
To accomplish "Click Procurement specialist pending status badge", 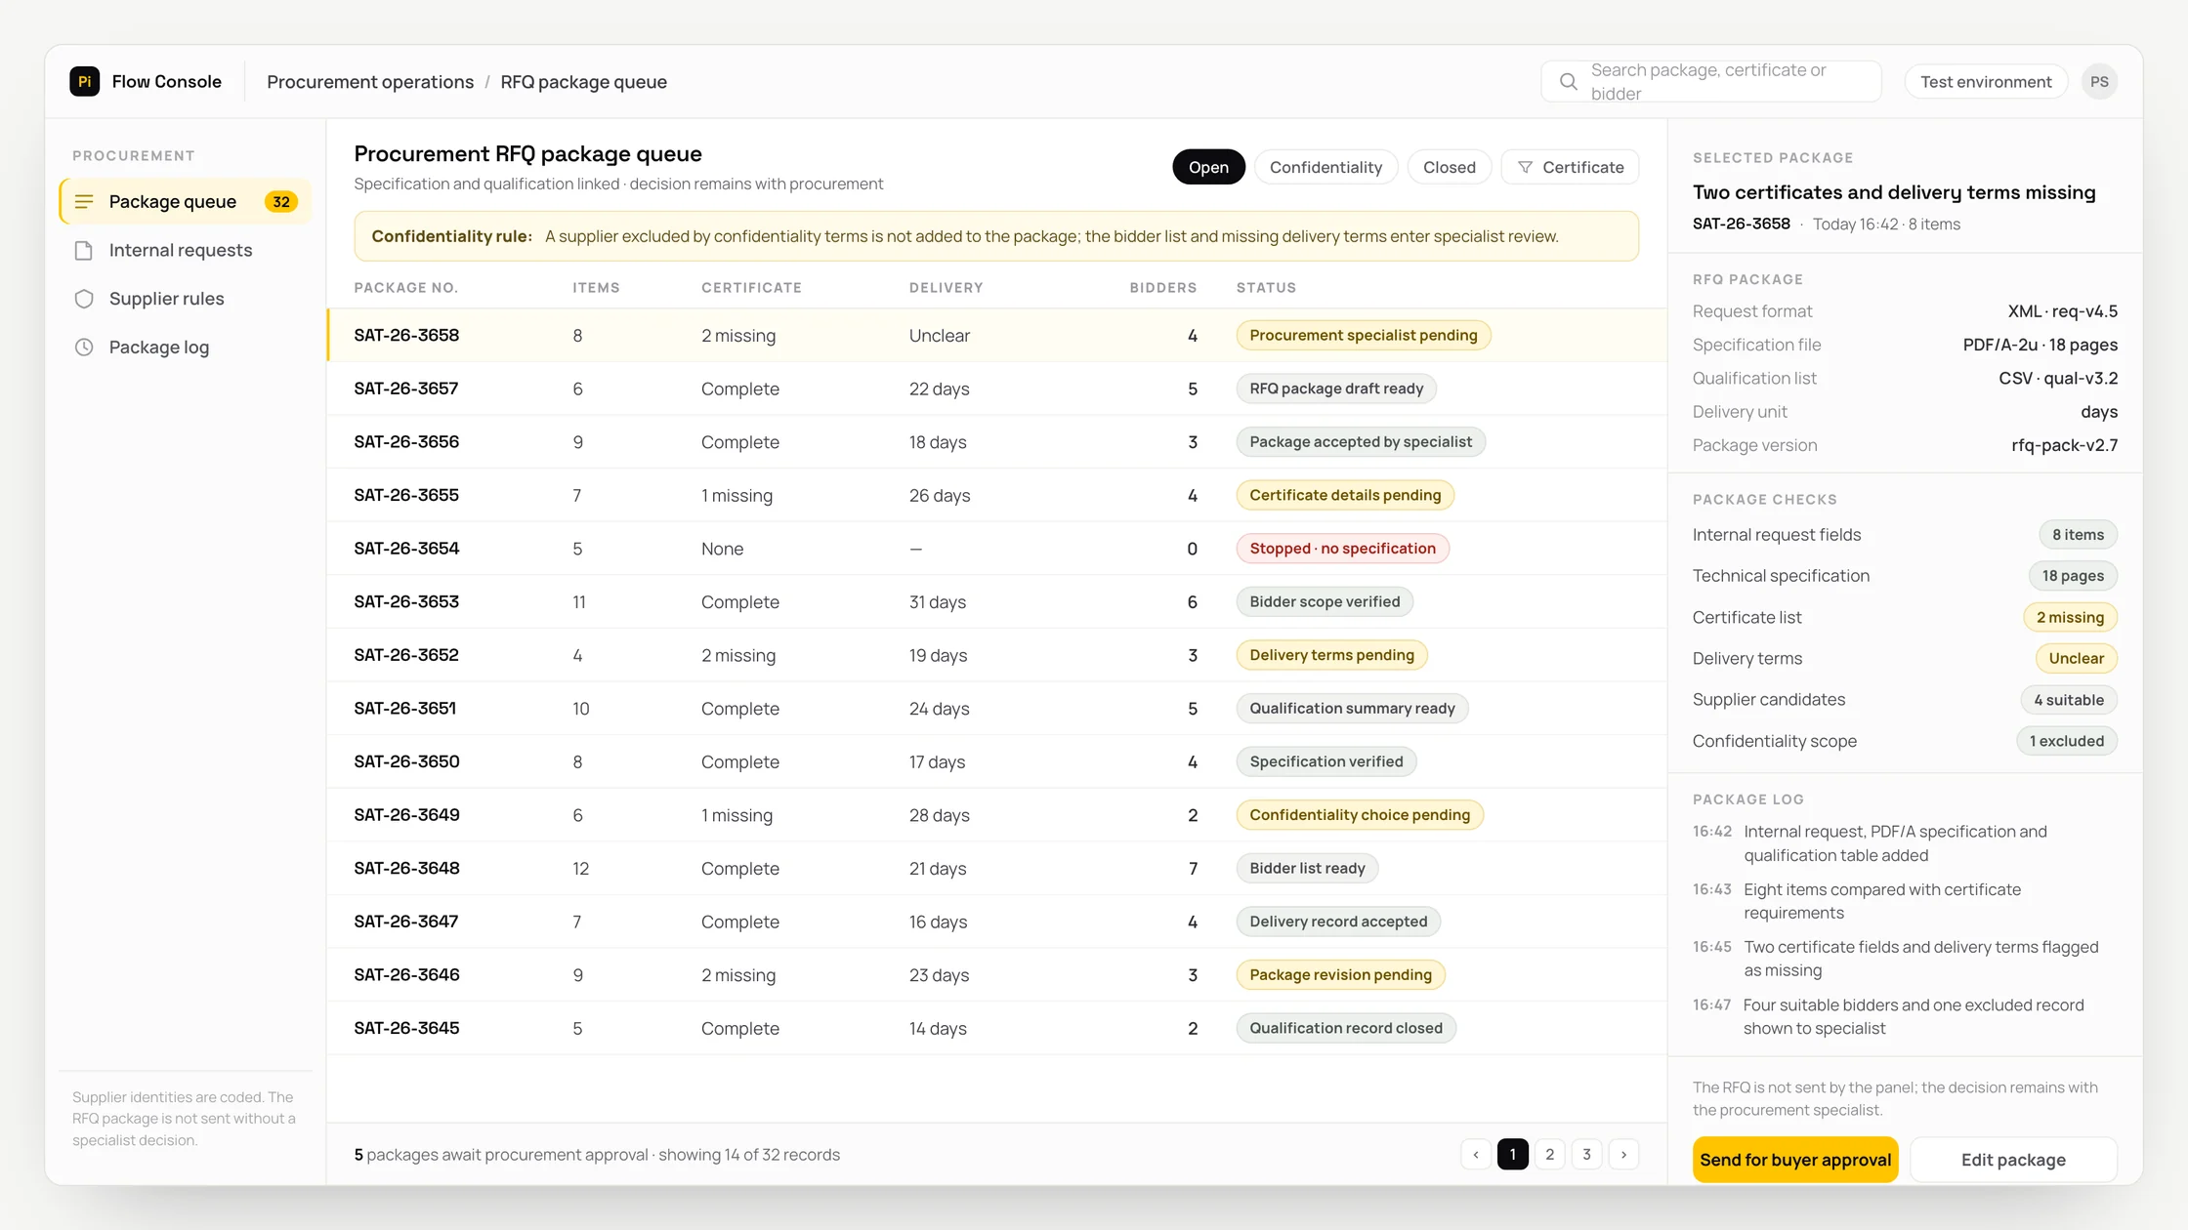I will click(1363, 335).
